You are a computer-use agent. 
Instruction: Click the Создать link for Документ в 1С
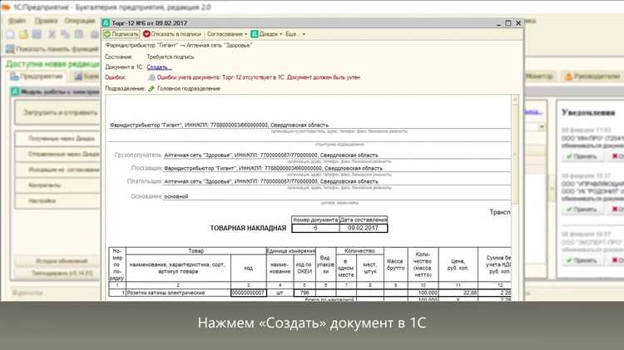(159, 67)
